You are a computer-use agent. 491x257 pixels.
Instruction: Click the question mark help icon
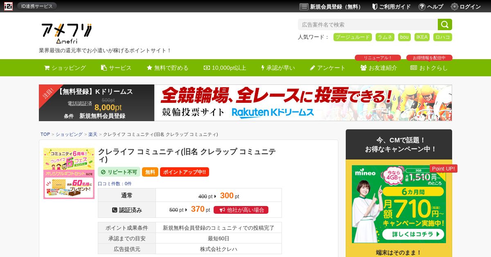click(x=422, y=7)
